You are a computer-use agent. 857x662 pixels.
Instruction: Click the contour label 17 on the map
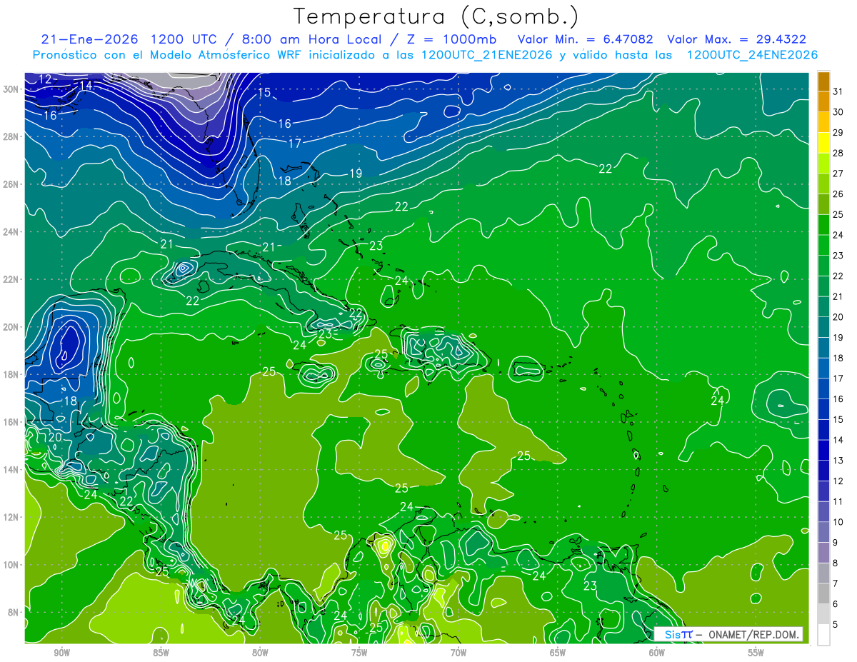tap(294, 144)
